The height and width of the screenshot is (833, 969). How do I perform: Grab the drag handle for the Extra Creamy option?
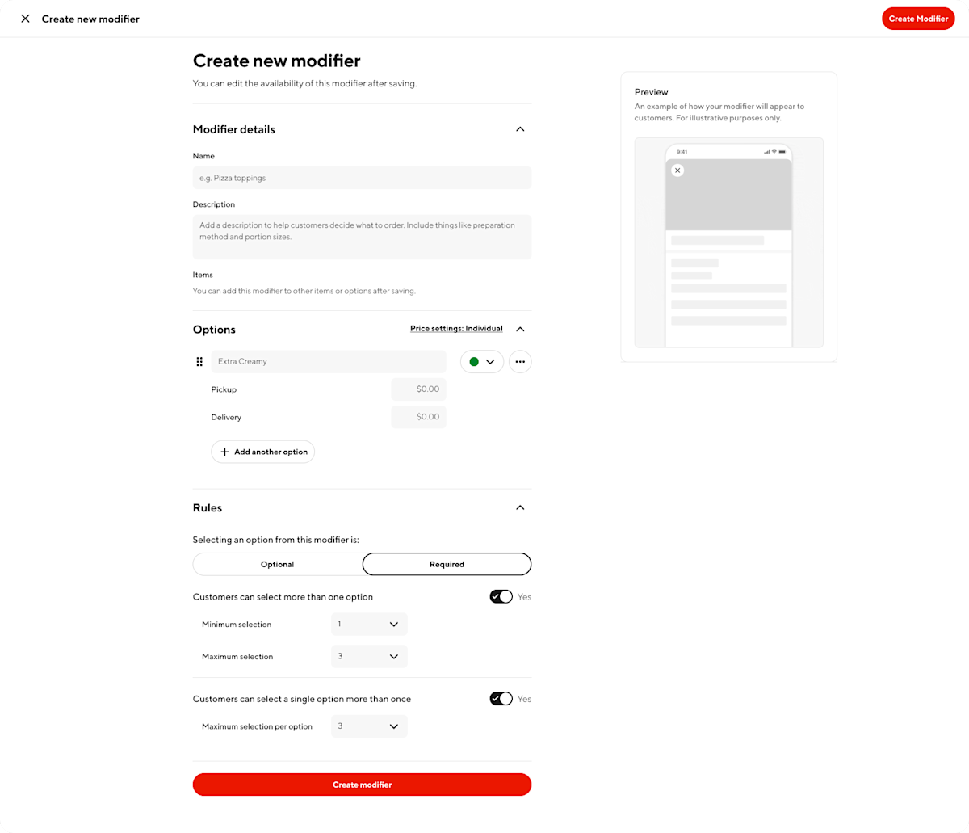(x=199, y=362)
